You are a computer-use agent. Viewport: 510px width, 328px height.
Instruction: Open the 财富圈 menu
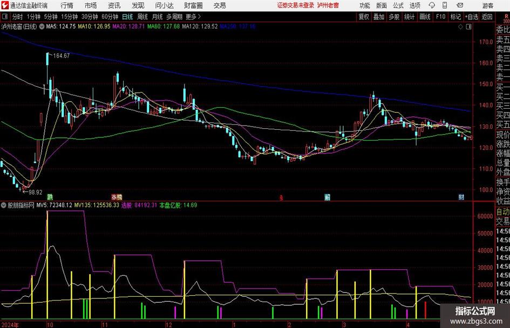193,5
